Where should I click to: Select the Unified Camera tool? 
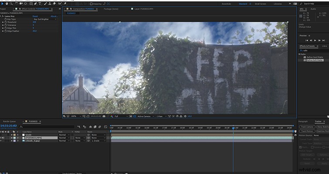tap(21, 4)
